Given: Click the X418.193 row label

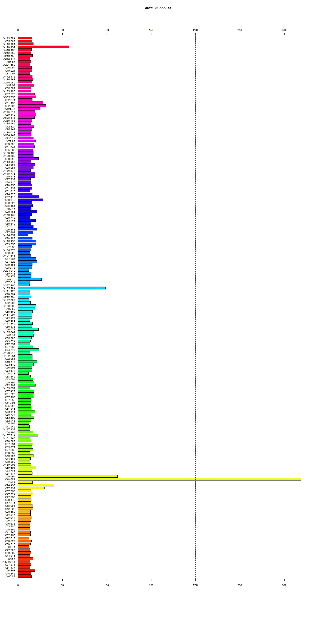Looking at the screenshot, I should pyautogui.click(x=9, y=50).
